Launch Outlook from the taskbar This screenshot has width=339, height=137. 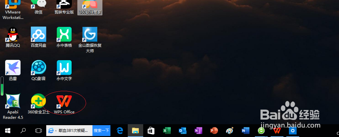pyautogui.click(x=182, y=130)
